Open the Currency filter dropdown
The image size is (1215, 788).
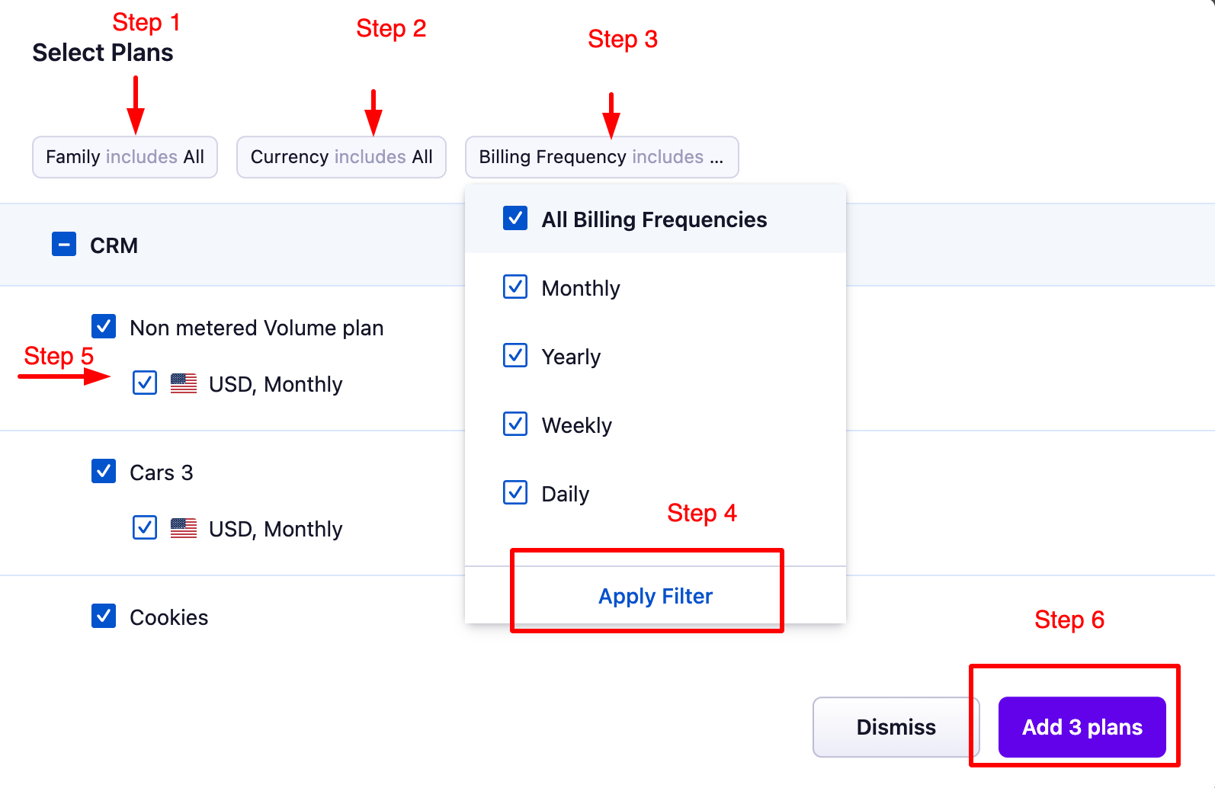(341, 157)
